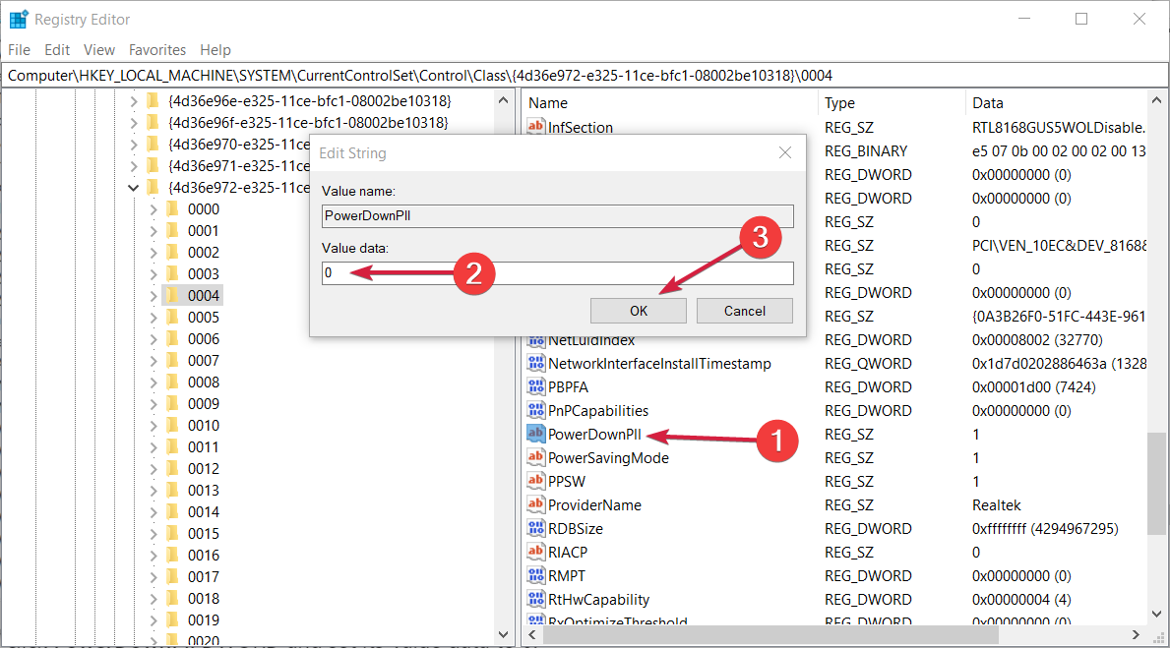The height and width of the screenshot is (648, 1170).
Task: Open the Favorites menu
Action: (157, 49)
